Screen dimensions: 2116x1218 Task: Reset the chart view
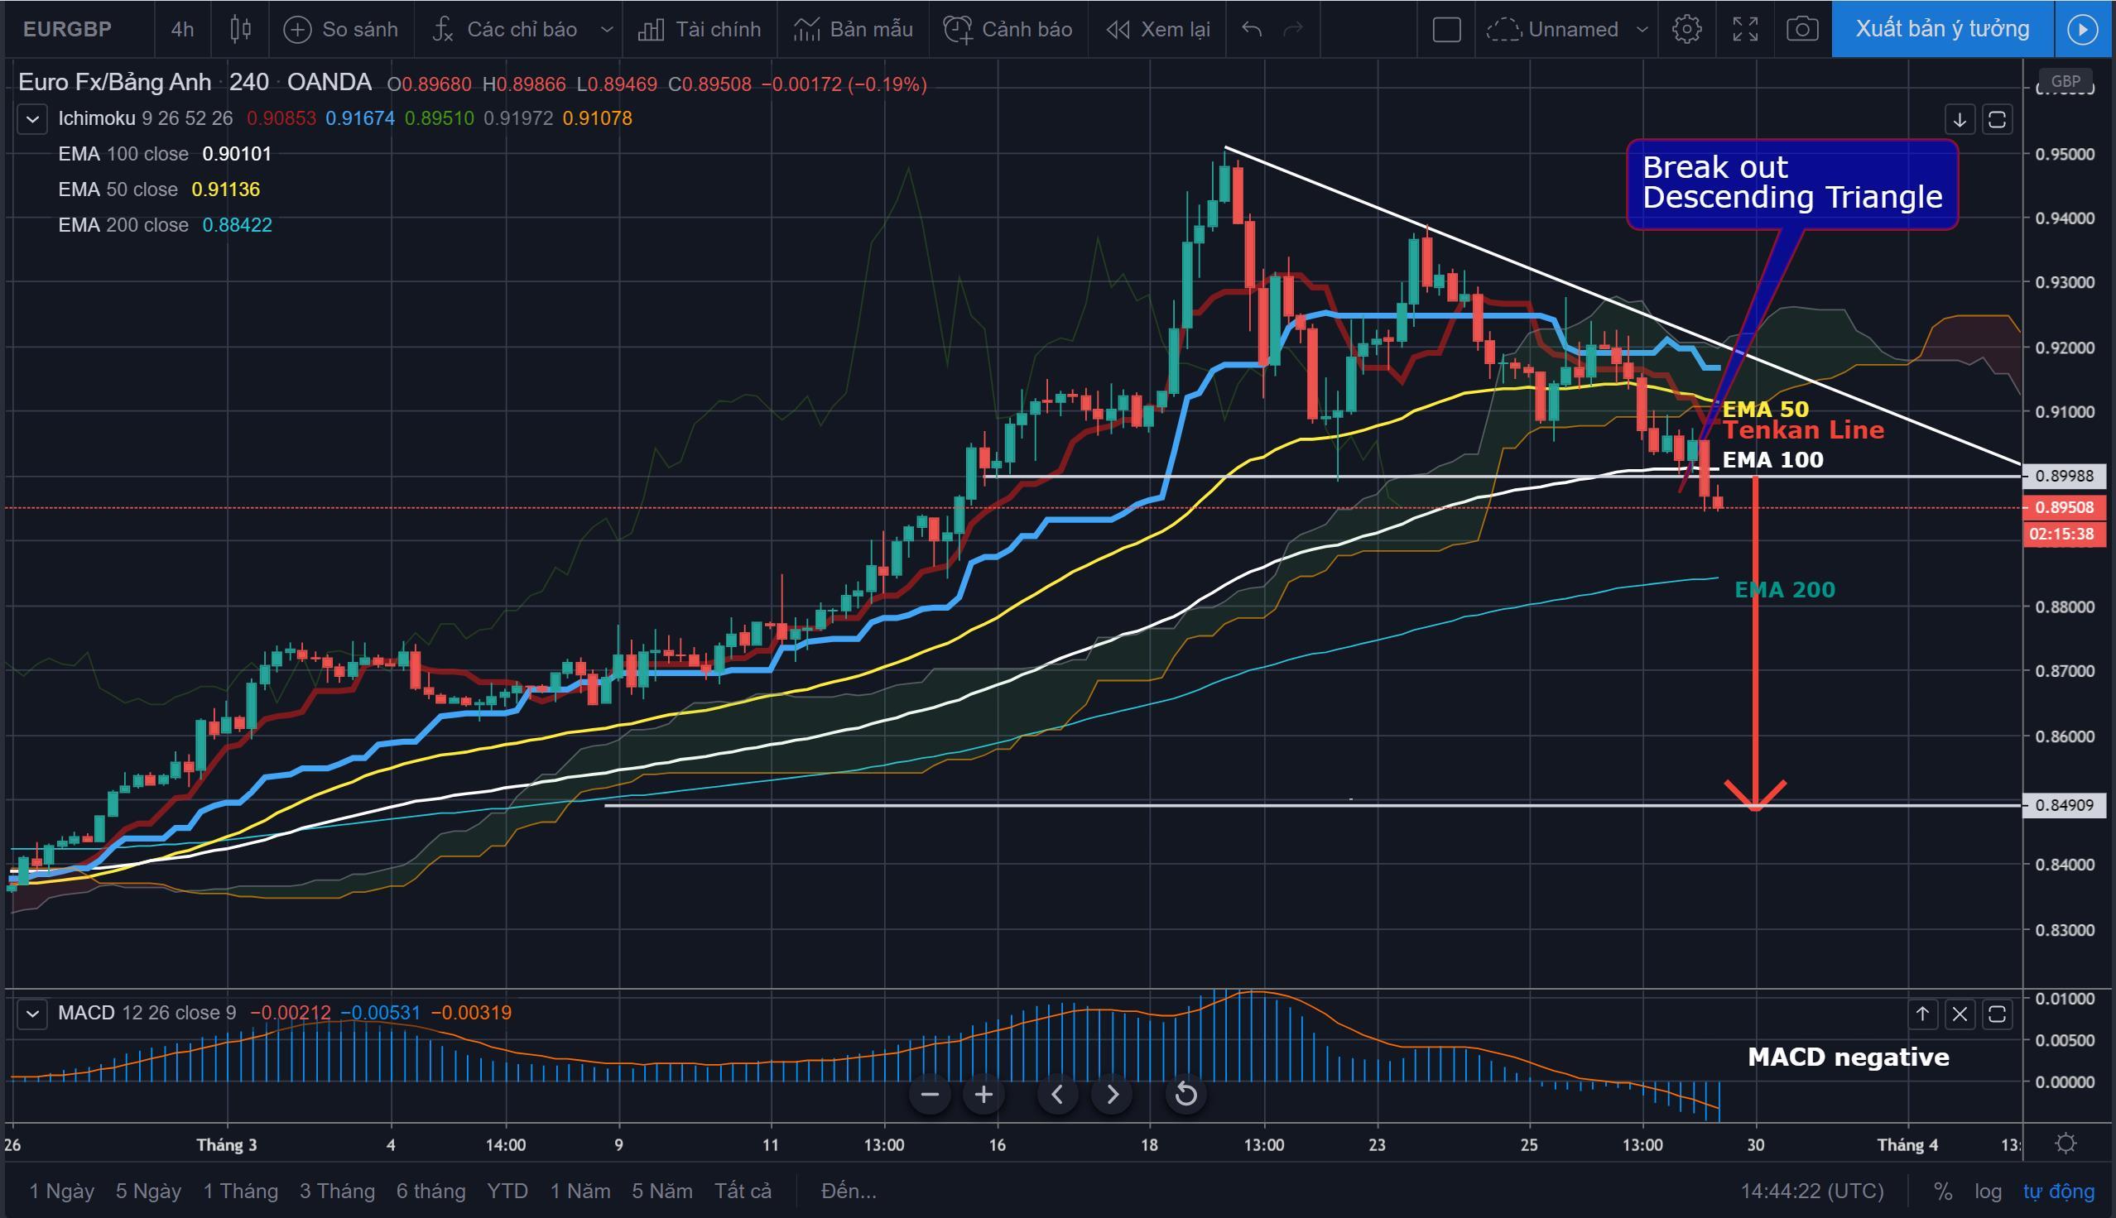(1186, 1094)
